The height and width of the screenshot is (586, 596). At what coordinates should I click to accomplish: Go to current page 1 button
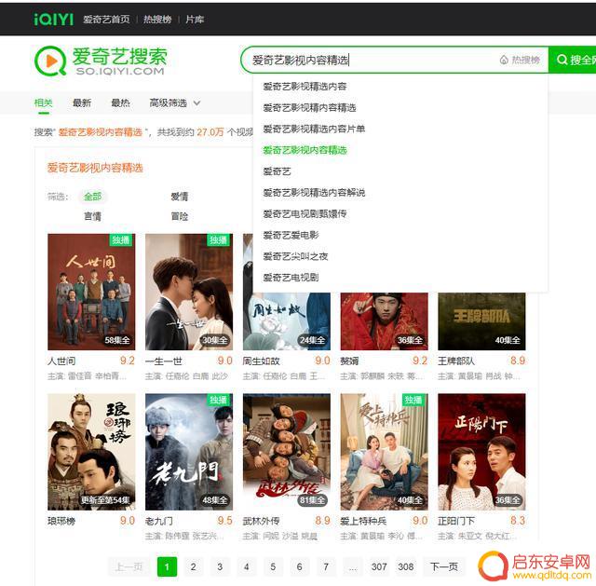(168, 567)
